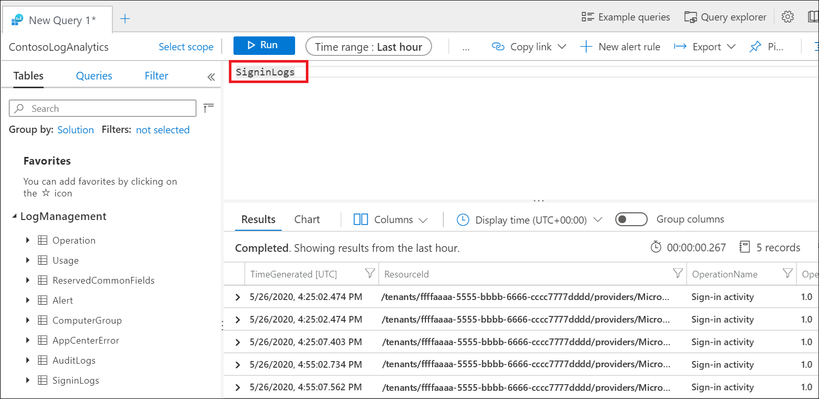The width and height of the screenshot is (819, 399).
Task: Click in the tables Search box
Action: tap(103, 108)
